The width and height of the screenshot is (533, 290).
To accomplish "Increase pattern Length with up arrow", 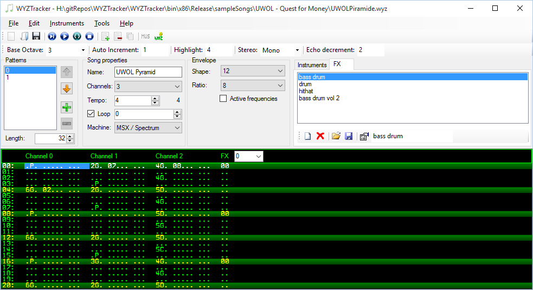I will coord(70,137).
